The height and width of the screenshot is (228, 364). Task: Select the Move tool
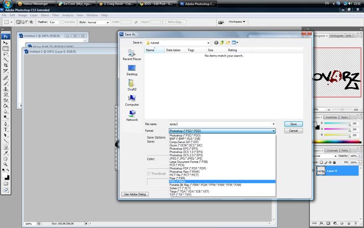(6, 43)
